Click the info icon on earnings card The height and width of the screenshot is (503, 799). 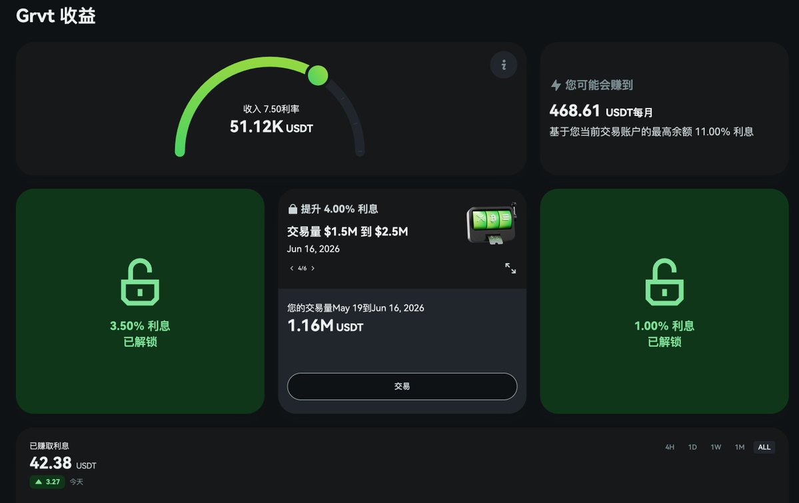click(x=503, y=65)
